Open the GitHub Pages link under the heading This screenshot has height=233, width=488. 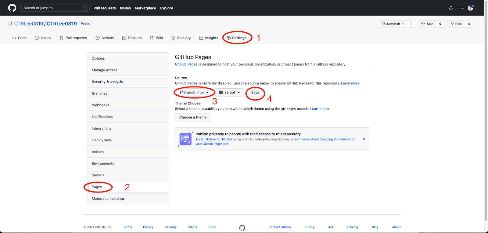tap(186, 64)
